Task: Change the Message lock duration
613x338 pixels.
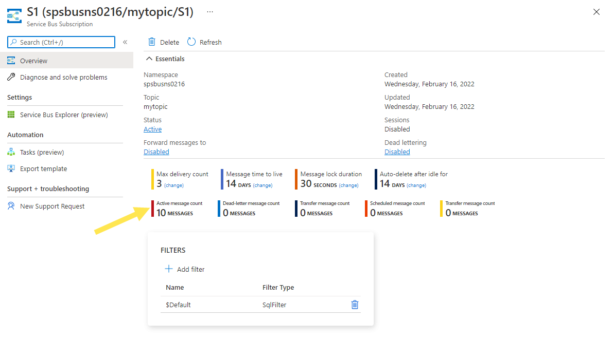Action: click(x=349, y=185)
